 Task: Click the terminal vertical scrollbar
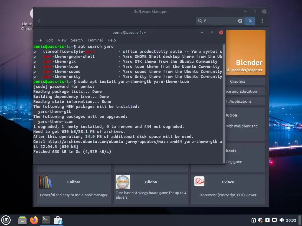(x=224, y=104)
